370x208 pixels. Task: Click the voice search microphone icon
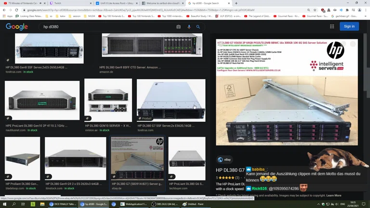[x=189, y=27]
